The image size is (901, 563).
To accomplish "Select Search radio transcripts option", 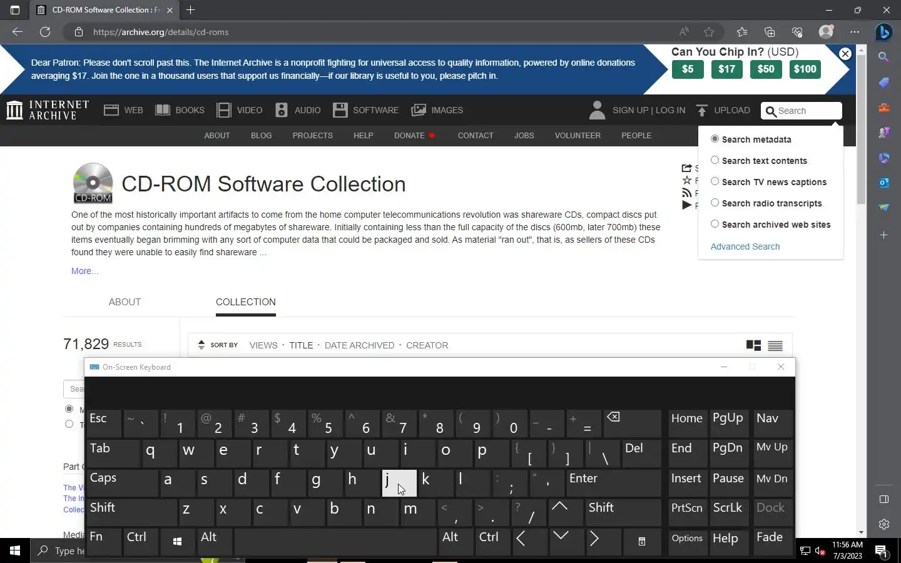I will point(715,203).
